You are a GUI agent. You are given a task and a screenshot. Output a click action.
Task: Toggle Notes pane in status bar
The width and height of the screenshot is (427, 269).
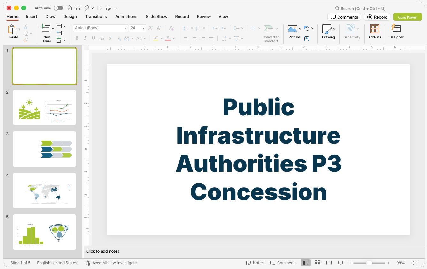click(x=255, y=263)
